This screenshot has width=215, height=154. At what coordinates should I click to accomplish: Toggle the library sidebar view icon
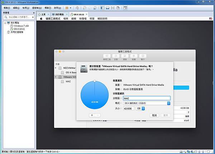102,8
